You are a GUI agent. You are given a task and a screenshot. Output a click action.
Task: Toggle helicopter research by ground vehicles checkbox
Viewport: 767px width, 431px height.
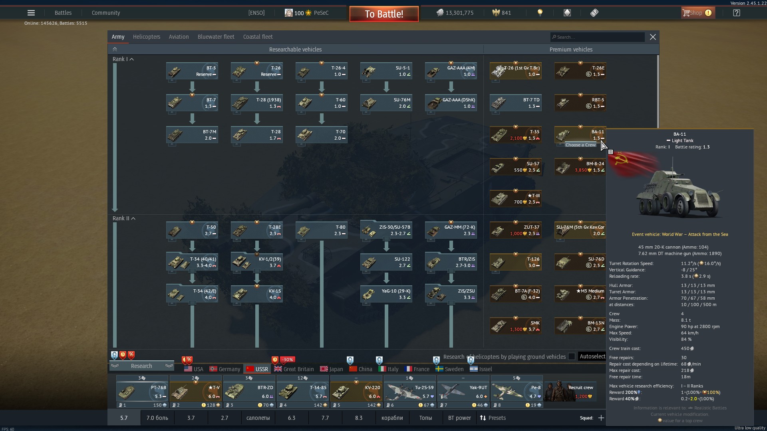coord(572,356)
